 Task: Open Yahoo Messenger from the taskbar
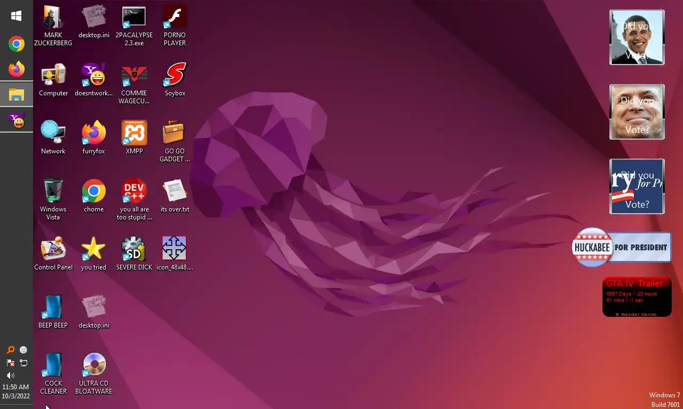click(17, 120)
